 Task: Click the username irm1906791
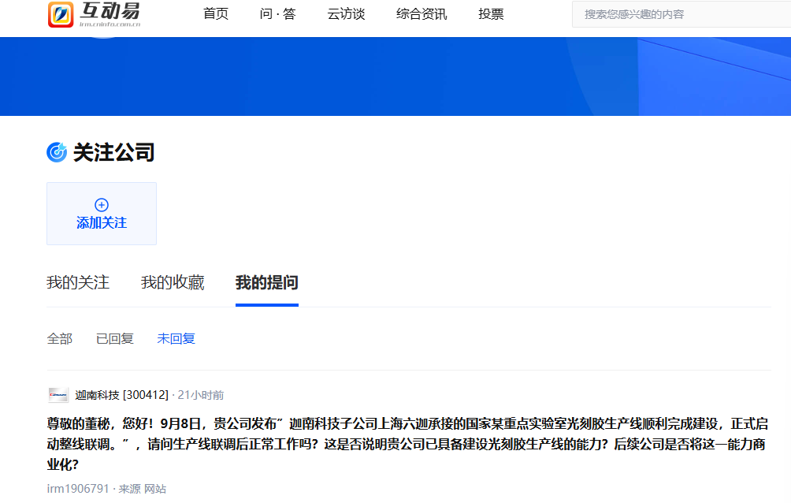point(78,489)
